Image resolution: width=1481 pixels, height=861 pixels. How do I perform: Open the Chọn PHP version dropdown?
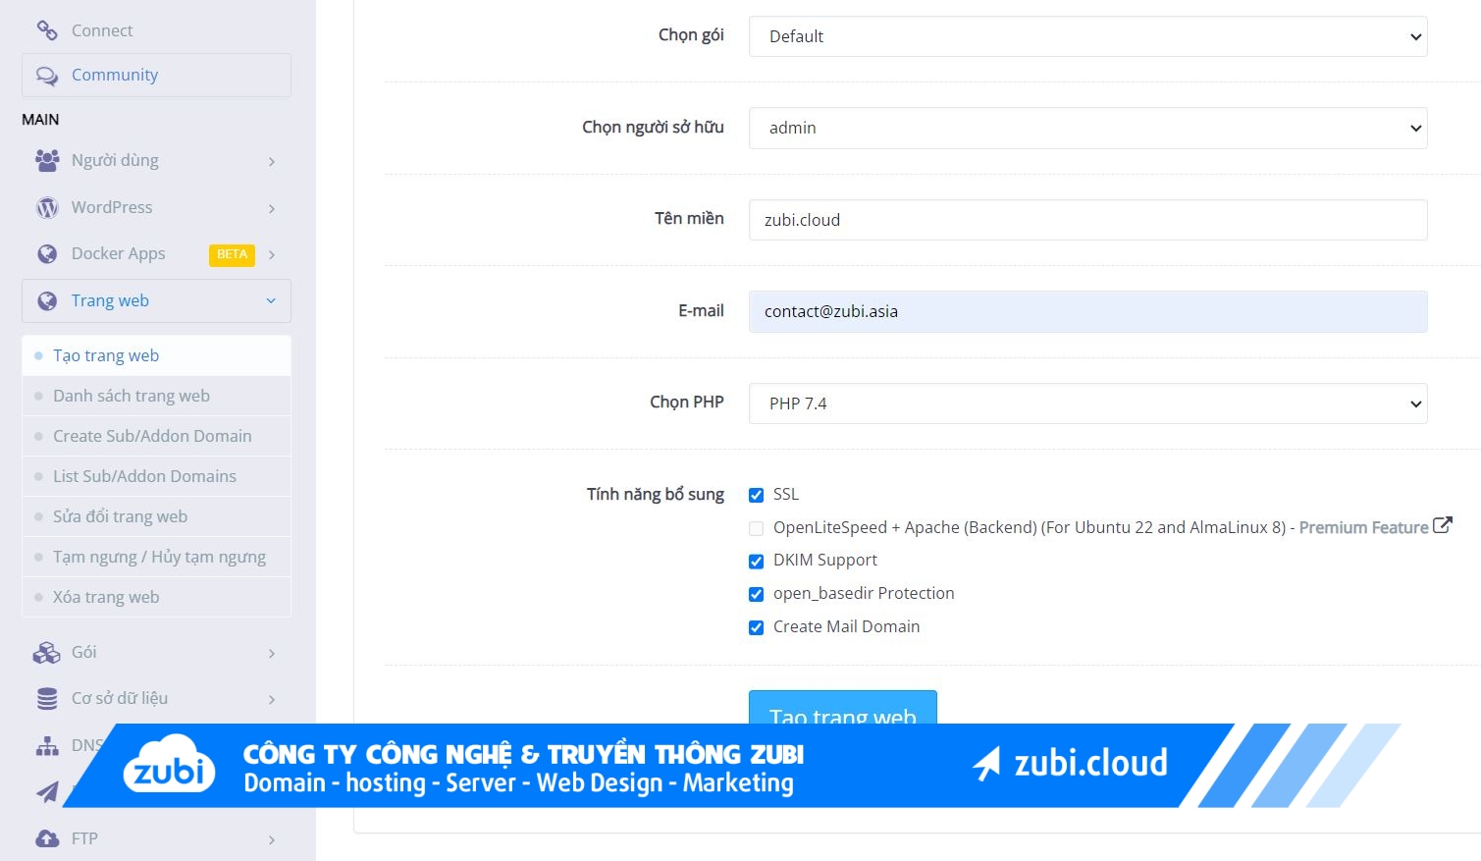click(x=1087, y=404)
